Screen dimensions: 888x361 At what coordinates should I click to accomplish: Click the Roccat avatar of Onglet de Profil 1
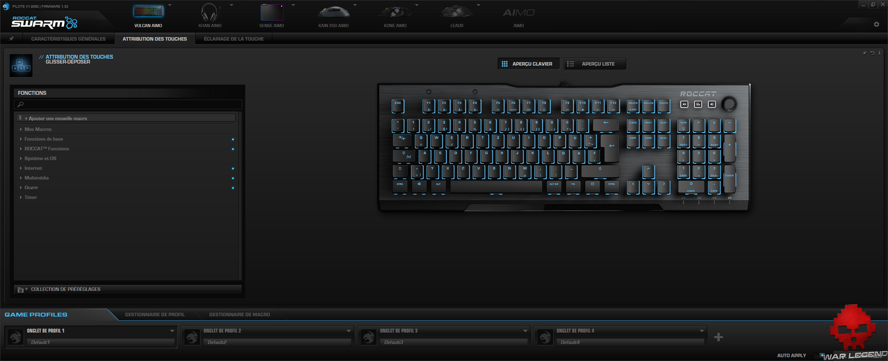(16, 337)
